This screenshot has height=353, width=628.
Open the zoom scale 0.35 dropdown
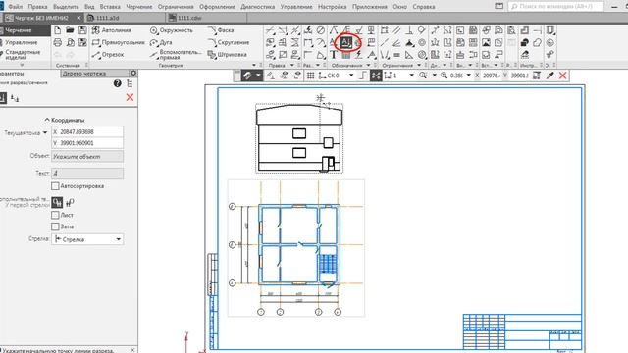(469, 76)
